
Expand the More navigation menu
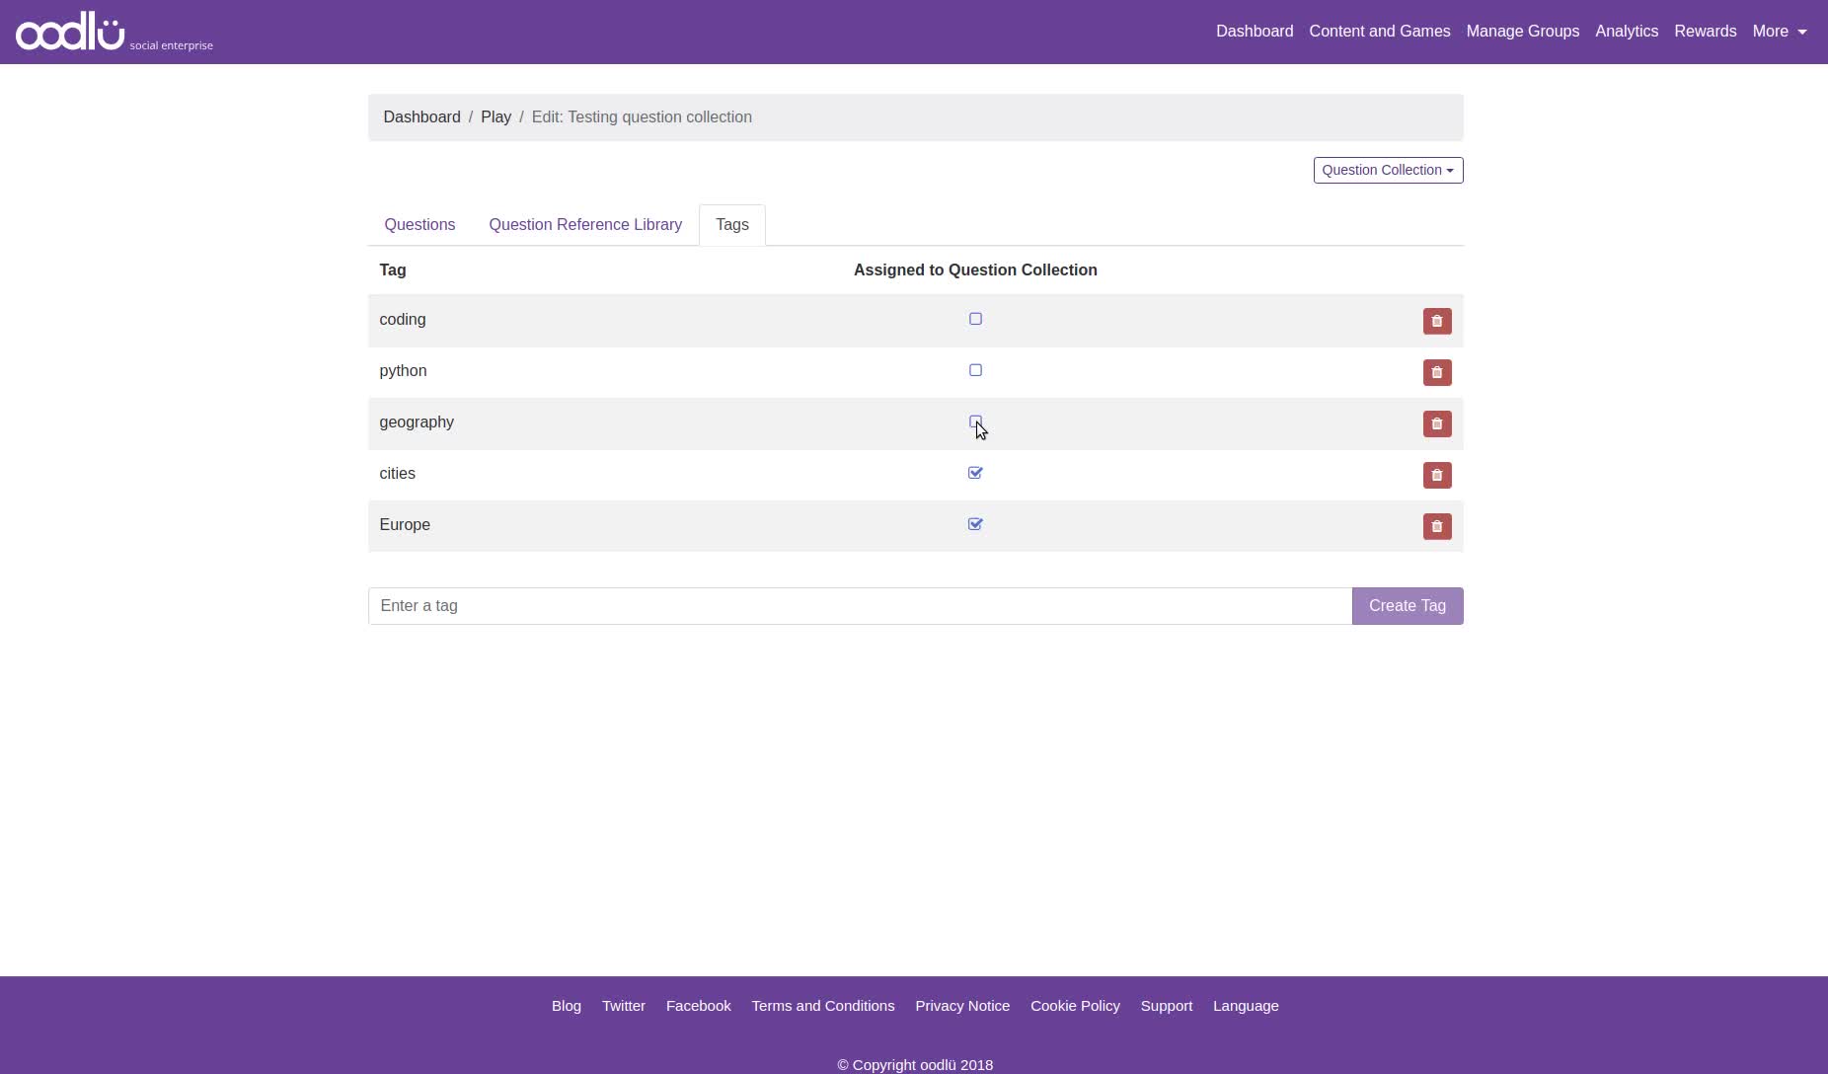(x=1781, y=31)
